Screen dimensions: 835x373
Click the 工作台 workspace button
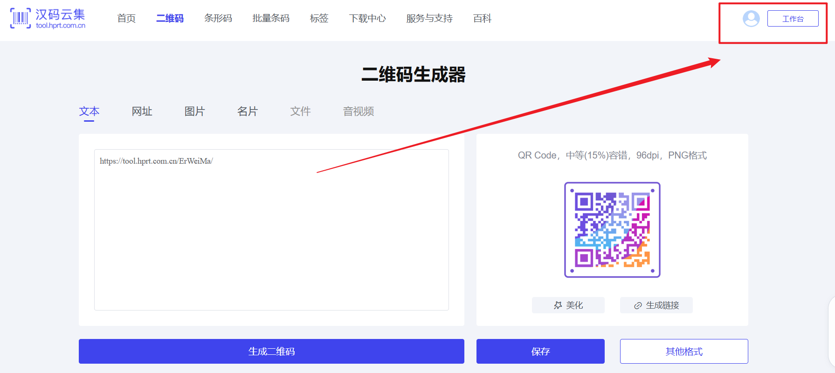pos(793,19)
